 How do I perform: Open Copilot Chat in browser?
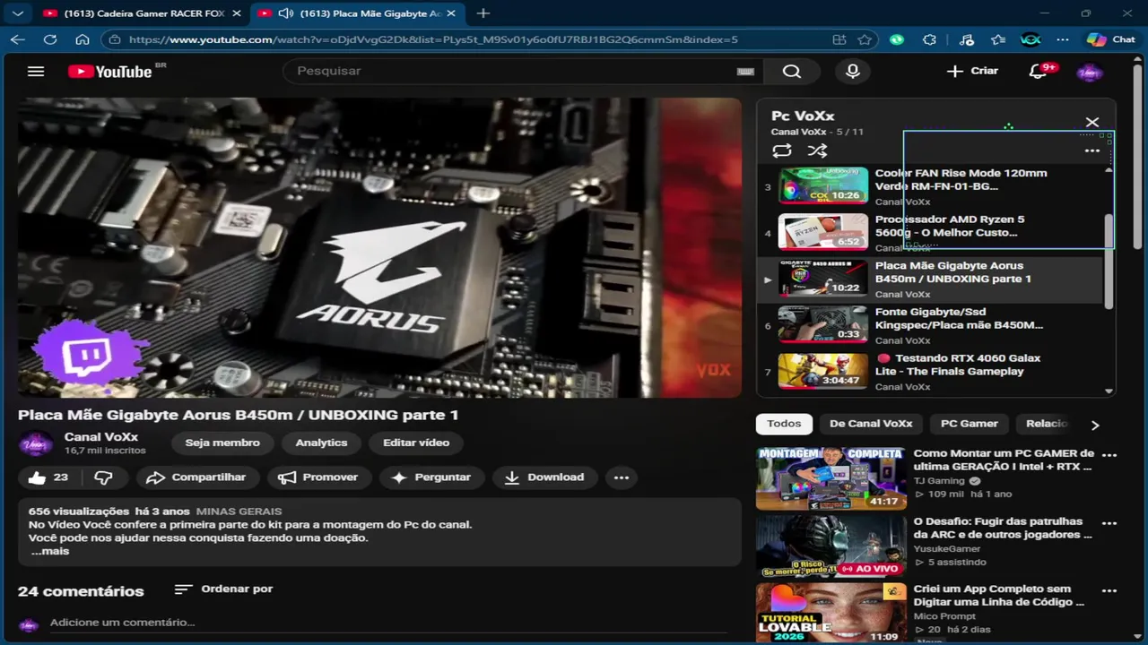coord(1110,39)
